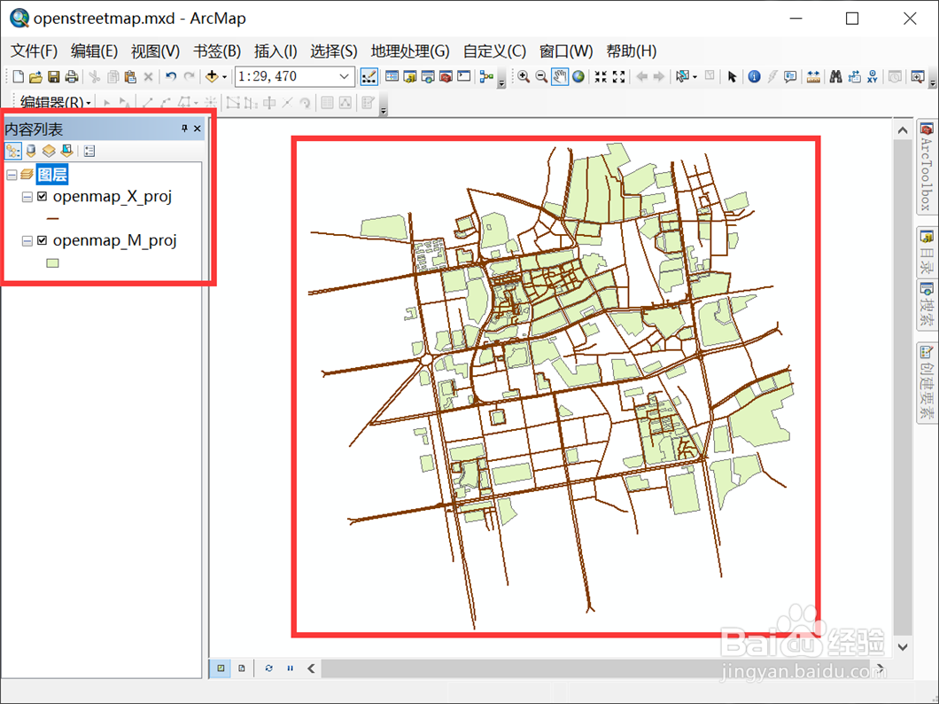This screenshot has width=939, height=704.
Task: Select the black arrow Select Elements tool
Action: (732, 76)
